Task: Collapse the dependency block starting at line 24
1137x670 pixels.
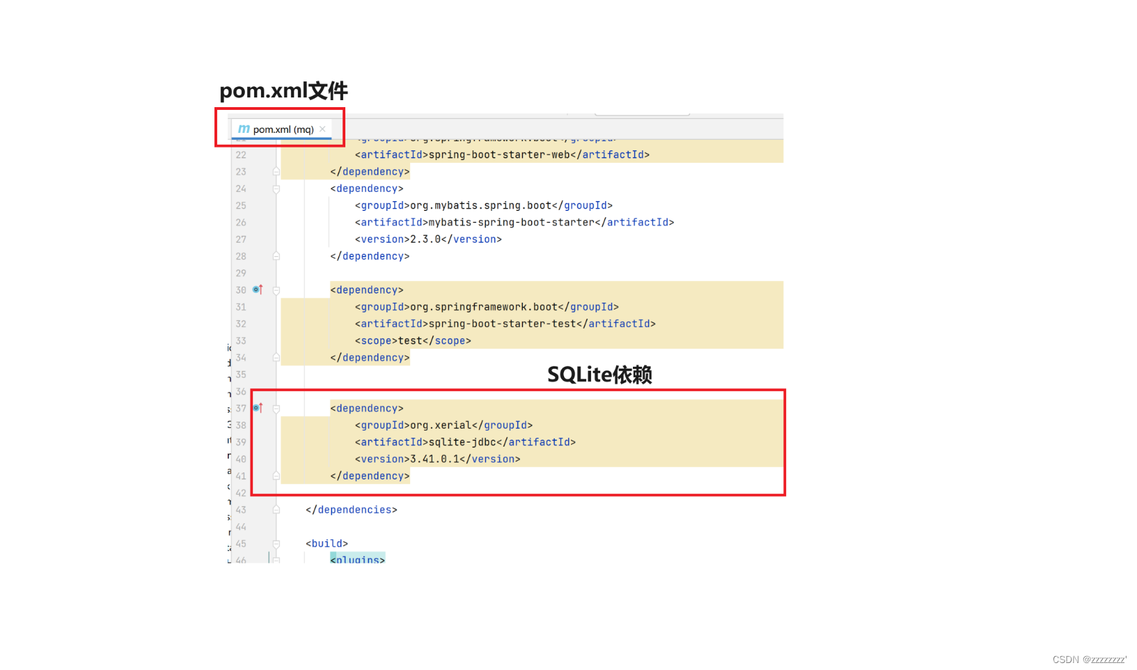Action: tap(276, 189)
